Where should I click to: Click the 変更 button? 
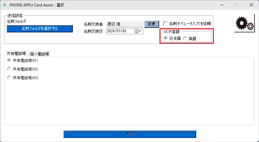click(151, 24)
